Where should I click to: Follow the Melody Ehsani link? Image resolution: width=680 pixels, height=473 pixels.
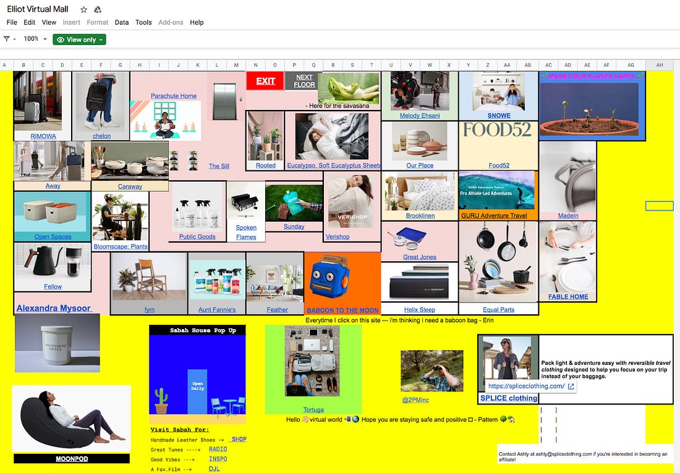(x=420, y=115)
